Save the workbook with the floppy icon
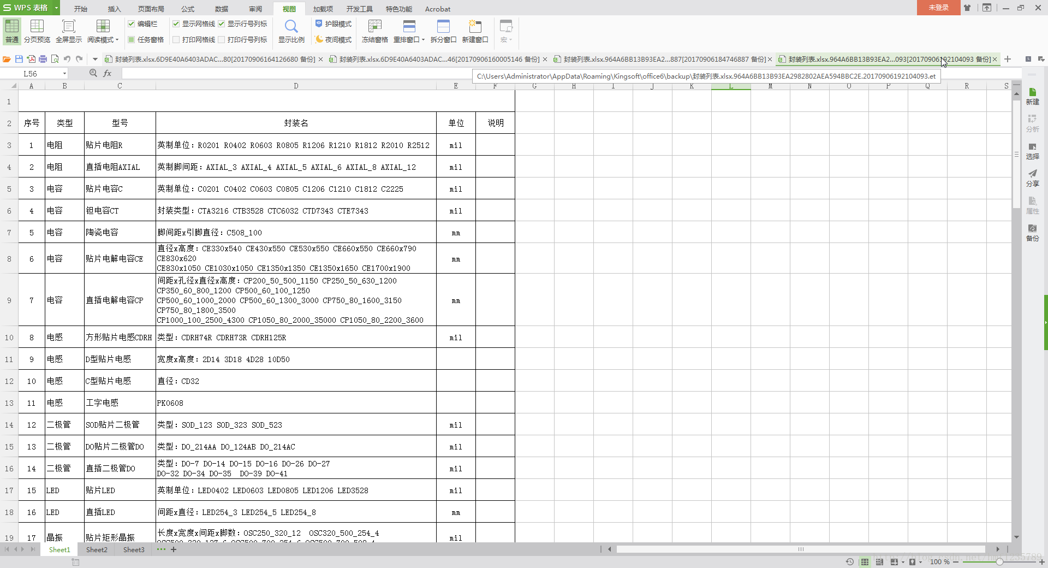1048x568 pixels. pos(19,59)
